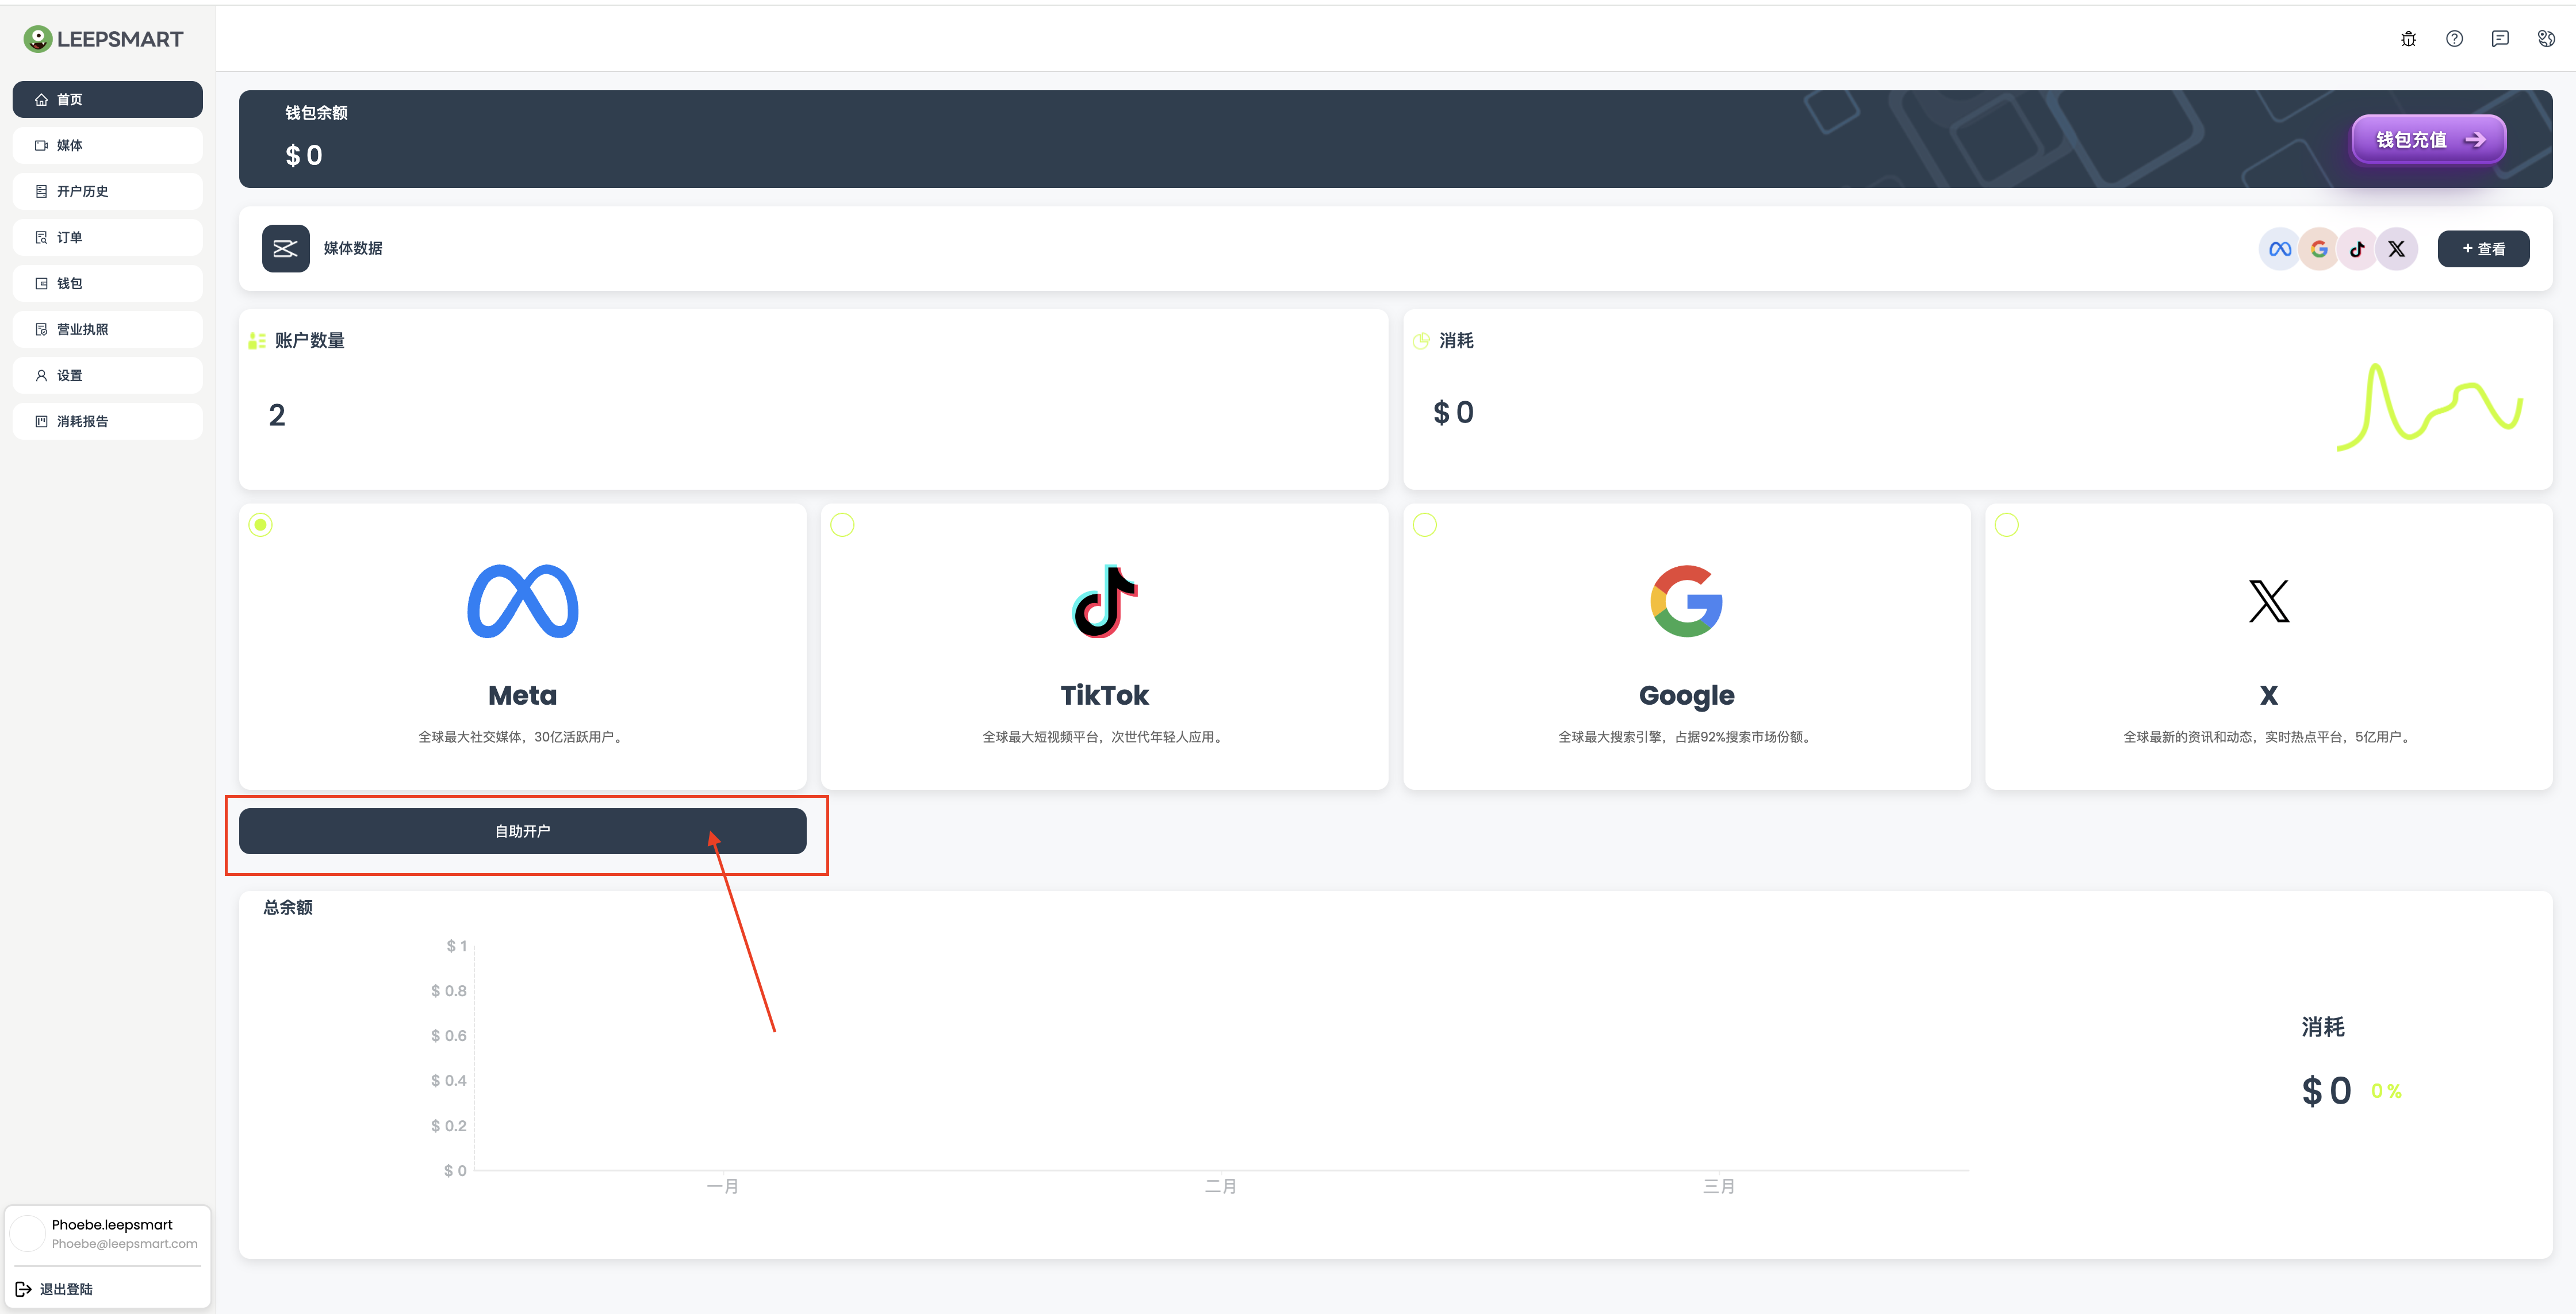Click the large TikTok logo

pyautogui.click(x=1105, y=601)
